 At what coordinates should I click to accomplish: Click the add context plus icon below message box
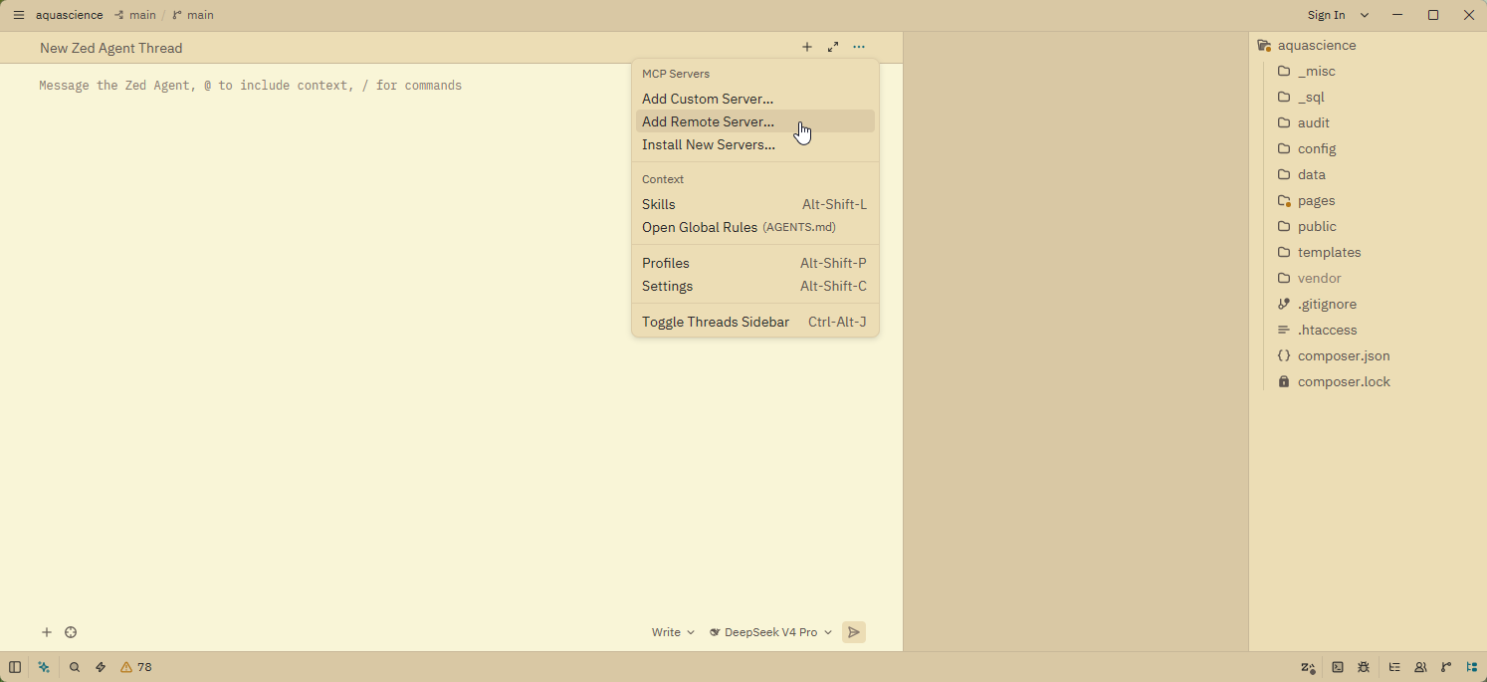click(x=46, y=632)
